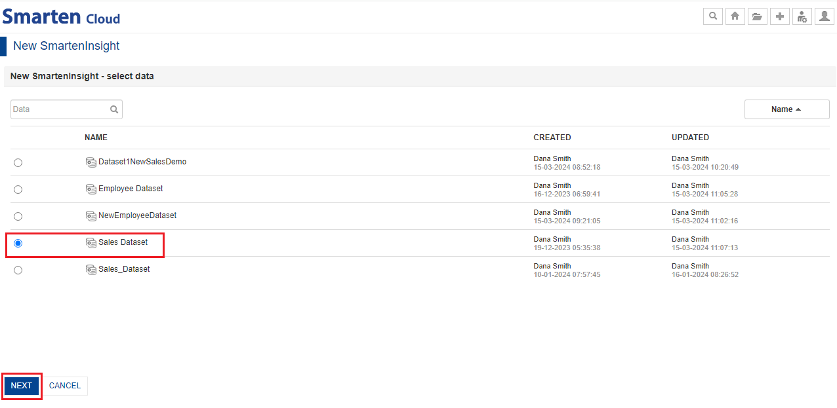Click the Employee Dataset icon
This screenshot has width=837, height=408.
click(x=91, y=189)
